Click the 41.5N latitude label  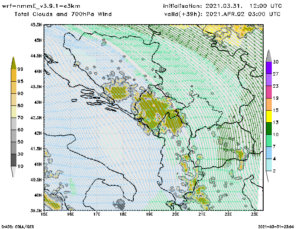tap(36, 149)
